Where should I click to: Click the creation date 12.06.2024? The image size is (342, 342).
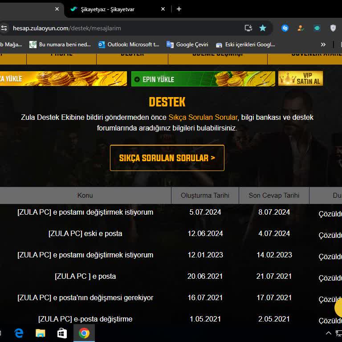point(205,234)
